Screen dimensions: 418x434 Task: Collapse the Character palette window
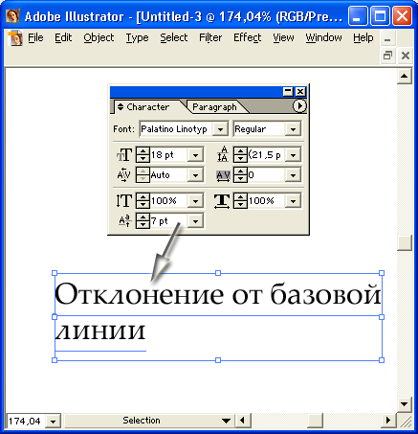[288, 92]
